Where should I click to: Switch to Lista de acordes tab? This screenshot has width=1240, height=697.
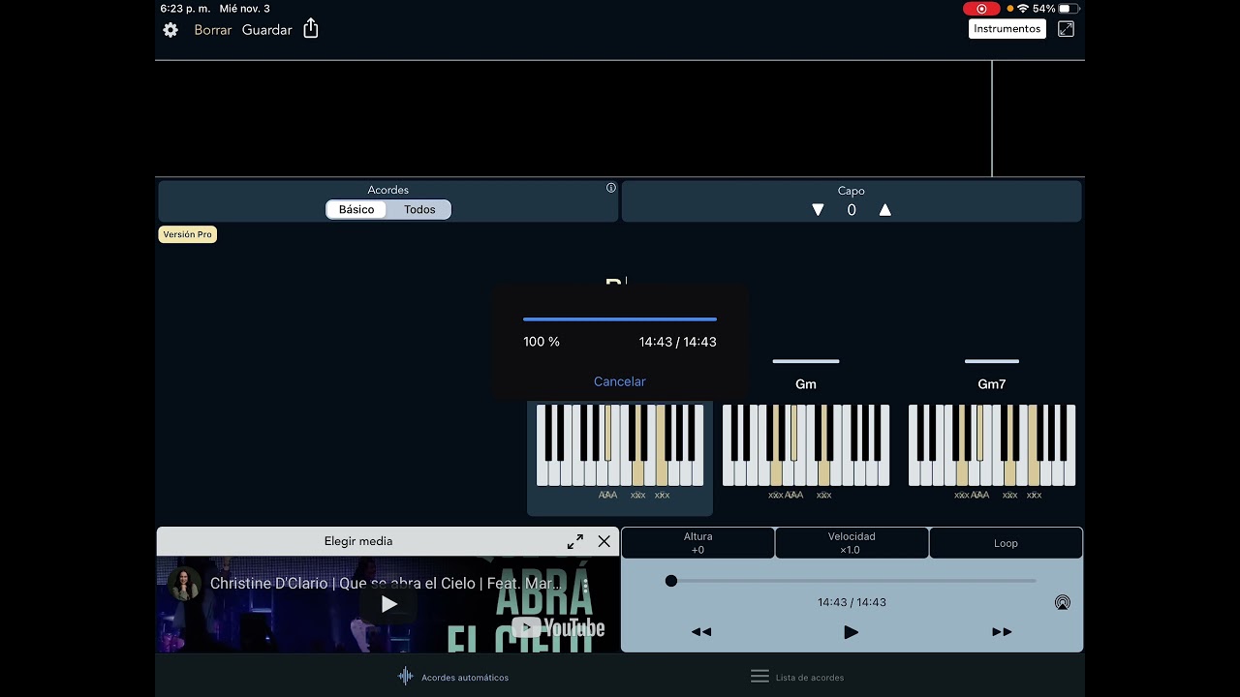pos(797,677)
